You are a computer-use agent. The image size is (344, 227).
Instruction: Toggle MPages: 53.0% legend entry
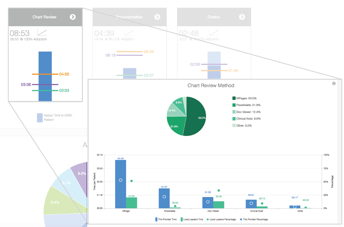[244, 98]
